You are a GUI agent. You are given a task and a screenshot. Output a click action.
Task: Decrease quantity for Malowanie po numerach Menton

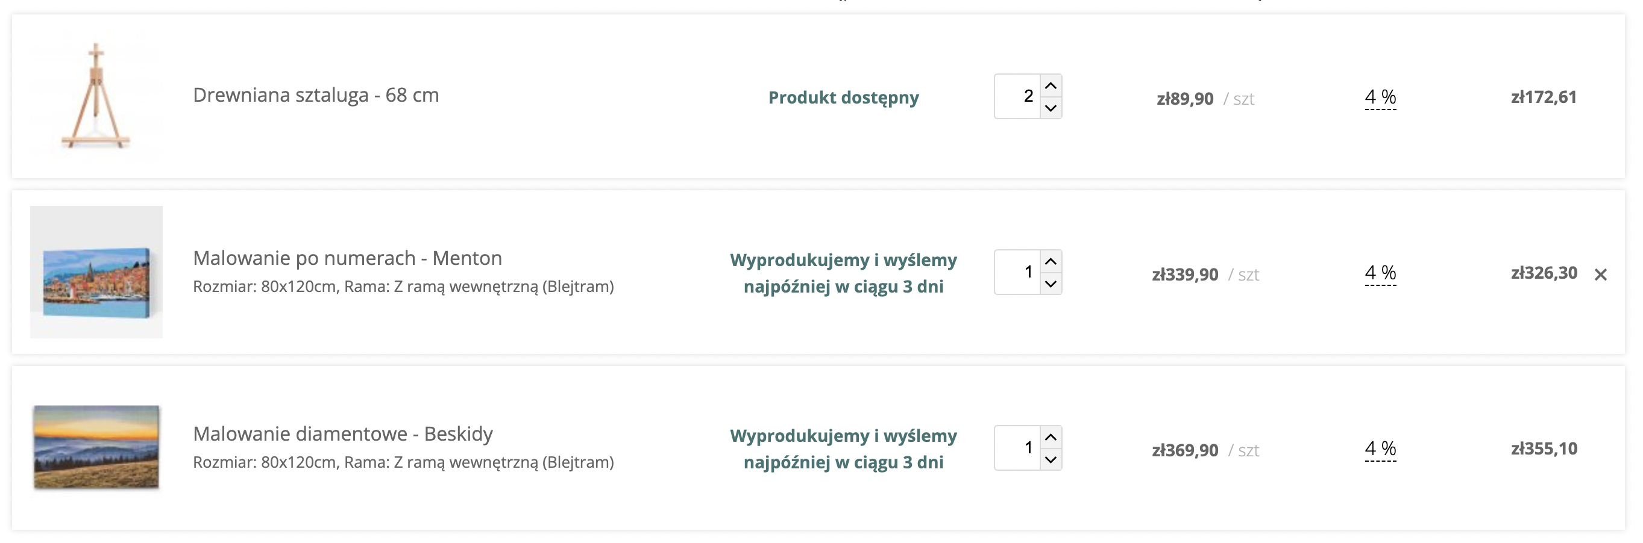(x=1051, y=284)
